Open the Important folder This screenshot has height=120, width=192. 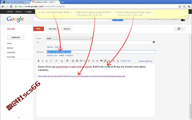coord(11,52)
